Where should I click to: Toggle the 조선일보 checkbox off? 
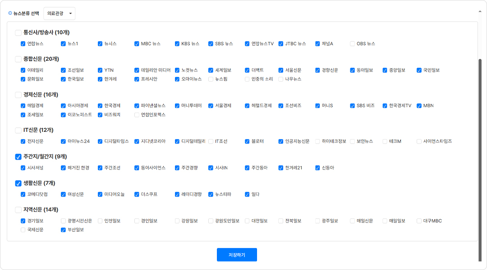[x=63, y=70]
